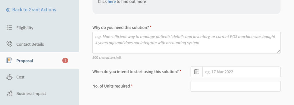Click the Eligibility checklist icon
Viewport: 294px width, 105px height.
tap(9, 28)
